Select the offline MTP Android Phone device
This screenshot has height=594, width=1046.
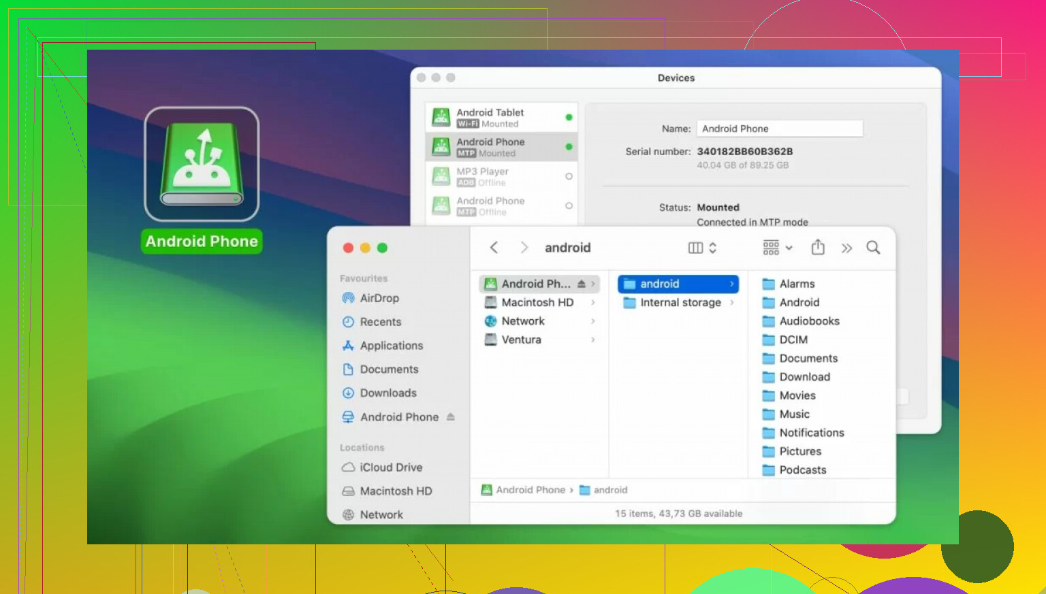point(502,205)
